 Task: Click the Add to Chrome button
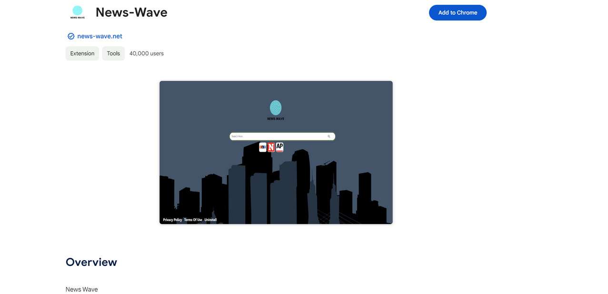458,13
